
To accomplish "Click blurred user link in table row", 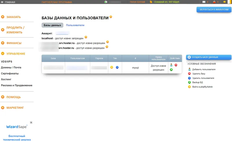I will point(77,68).
